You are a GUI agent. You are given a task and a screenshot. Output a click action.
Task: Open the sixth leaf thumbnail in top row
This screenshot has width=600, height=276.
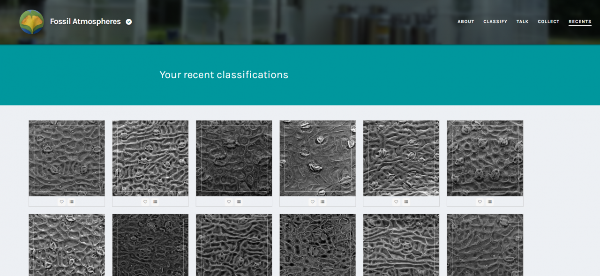pos(485,158)
